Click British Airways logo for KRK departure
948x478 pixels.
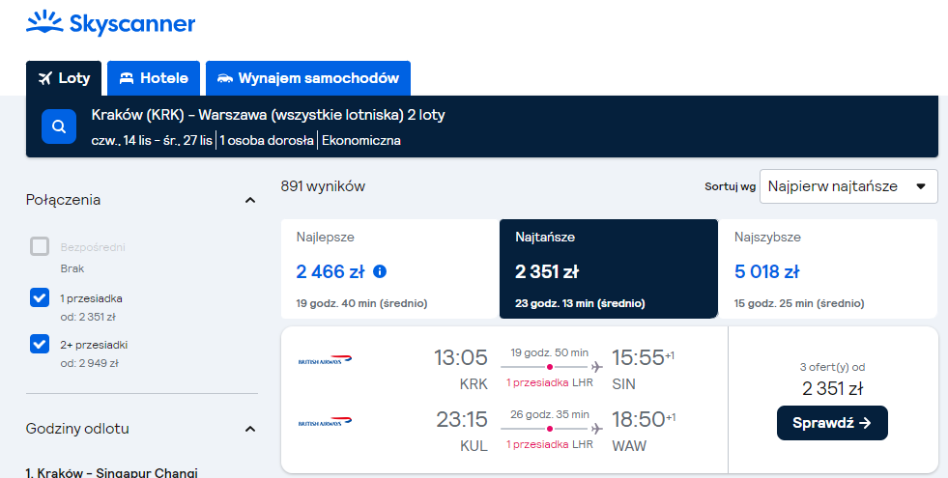tap(325, 360)
